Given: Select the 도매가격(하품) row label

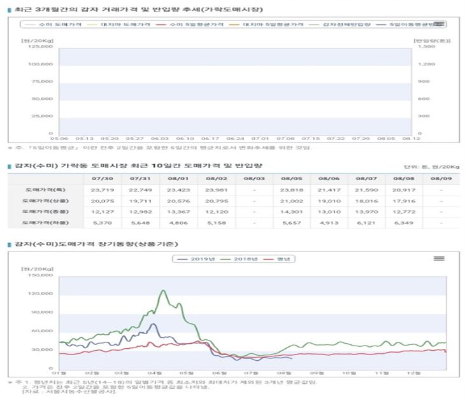Looking at the screenshot, I should pos(45,223).
